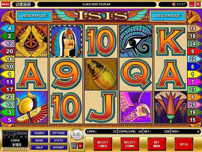The width and height of the screenshot is (202, 152).
Task: Open the Stats panel
Action: [59, 140]
